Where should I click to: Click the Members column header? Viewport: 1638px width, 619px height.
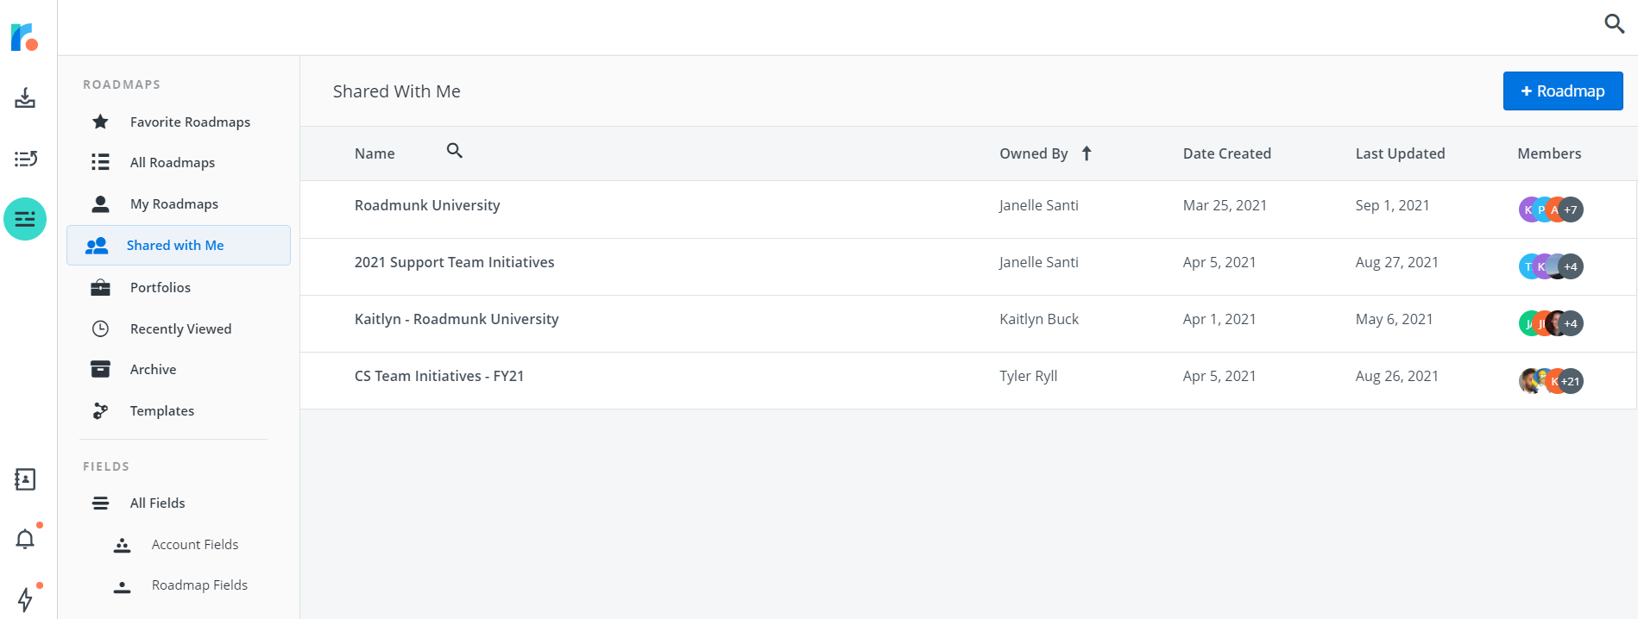(x=1549, y=153)
